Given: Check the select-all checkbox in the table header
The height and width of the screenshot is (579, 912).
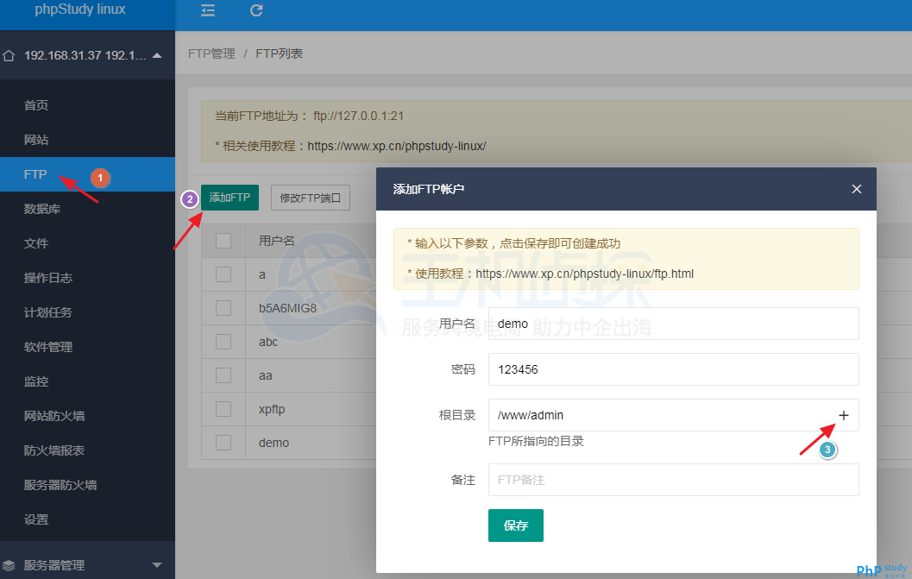Looking at the screenshot, I should pyautogui.click(x=223, y=240).
